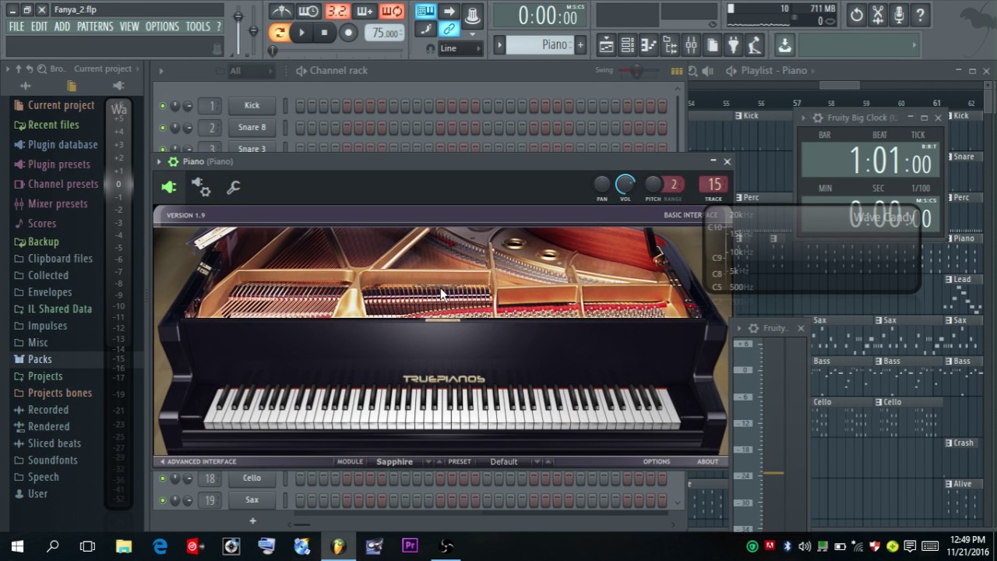This screenshot has width=997, height=561.
Task: Mute the Snare 8 channel green light
Action: (163, 128)
